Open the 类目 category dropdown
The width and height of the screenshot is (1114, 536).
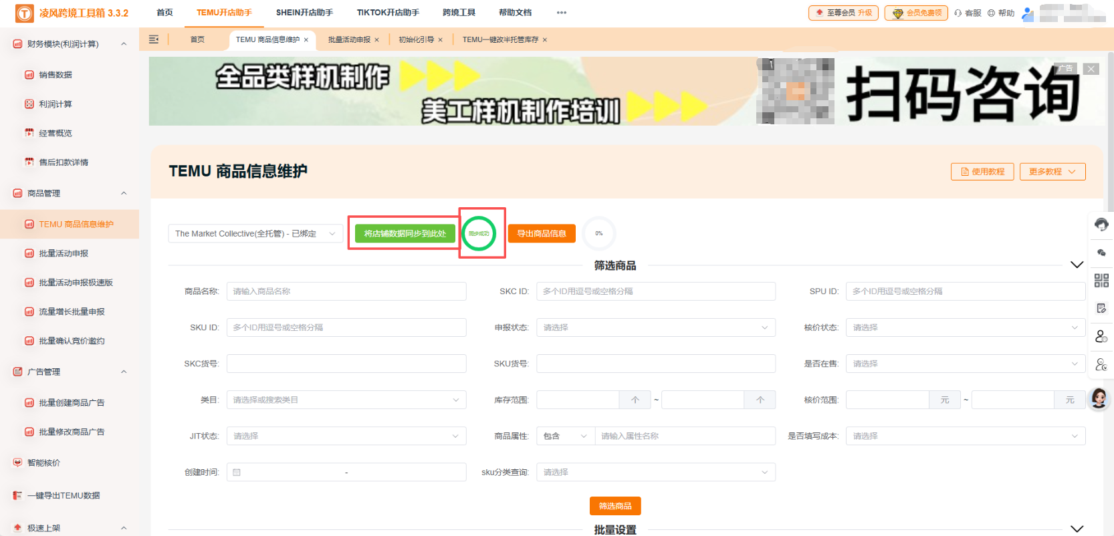[x=346, y=400]
